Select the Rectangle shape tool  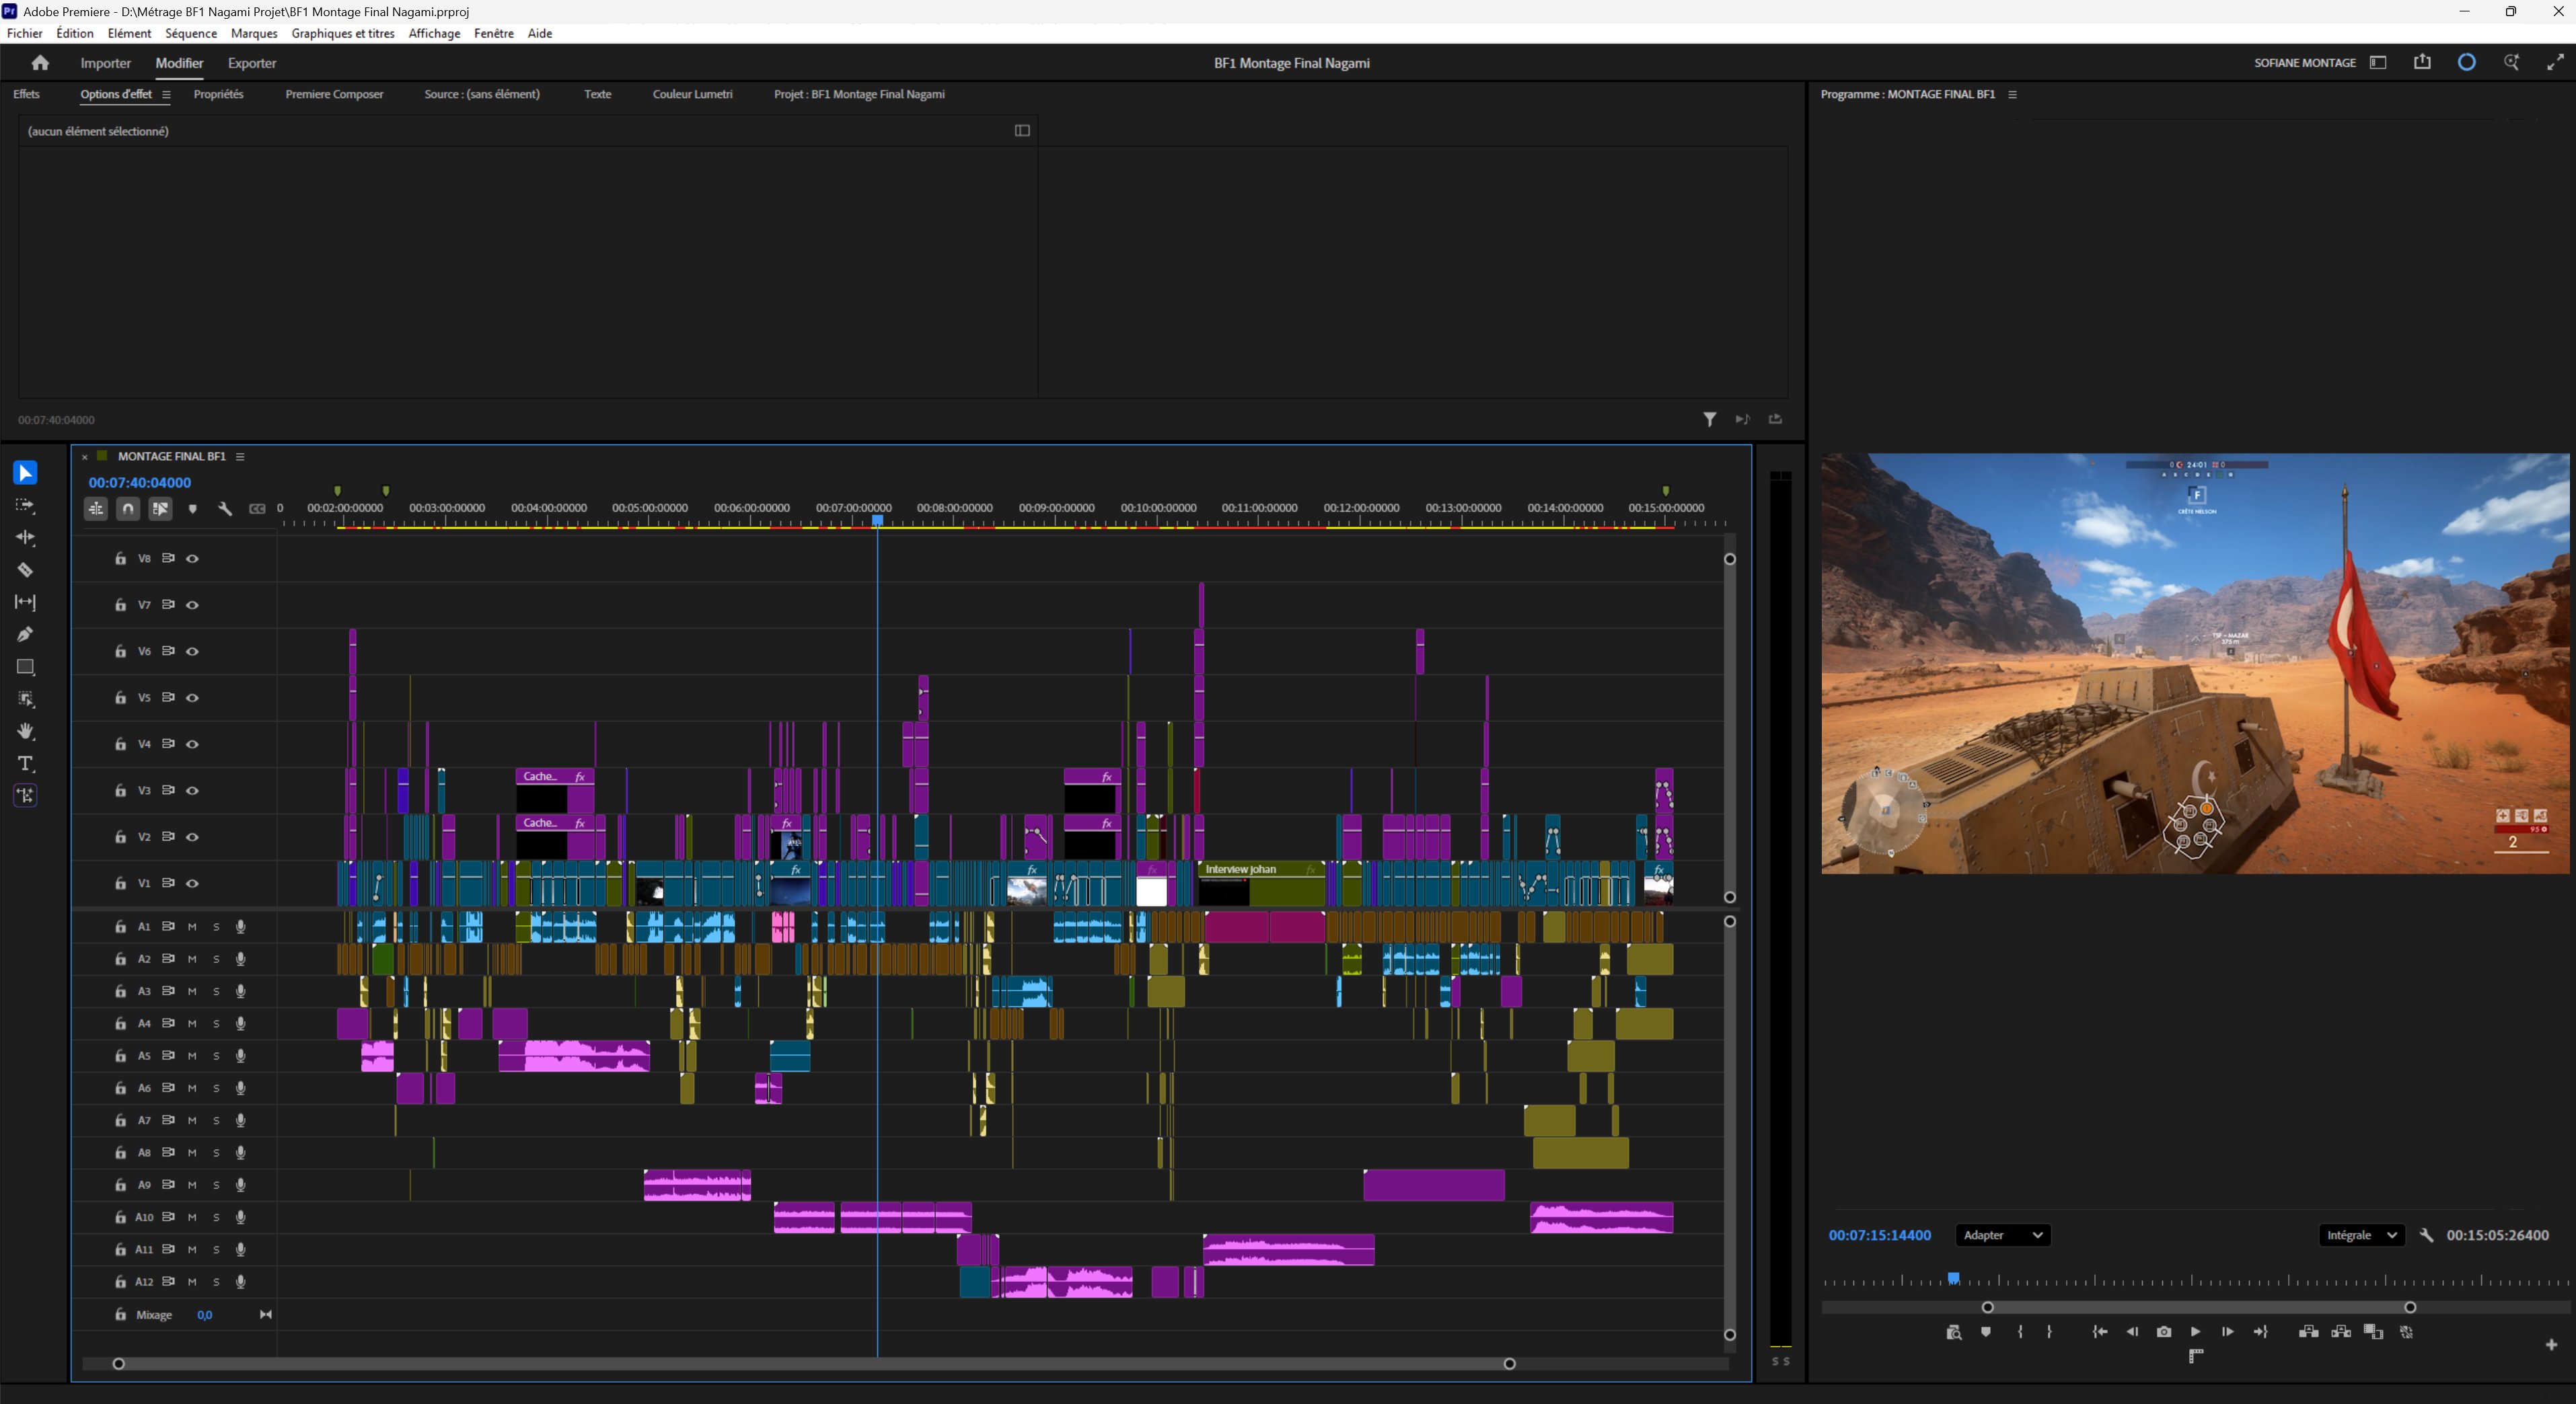click(25, 666)
